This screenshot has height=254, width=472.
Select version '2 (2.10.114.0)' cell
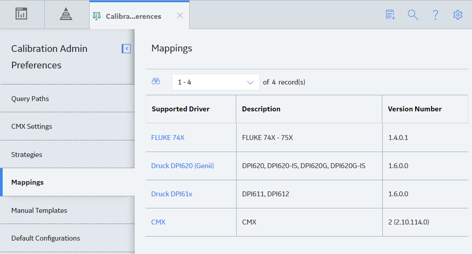coord(426,222)
